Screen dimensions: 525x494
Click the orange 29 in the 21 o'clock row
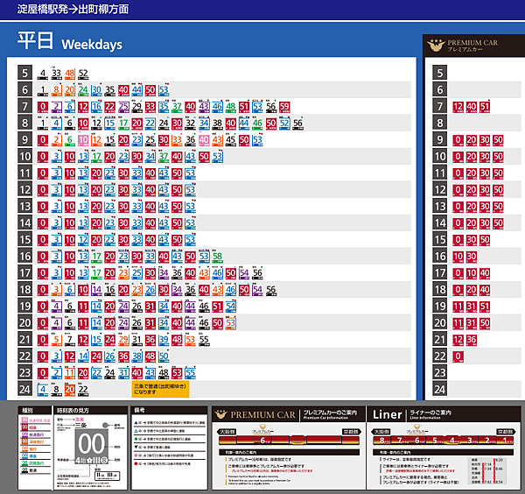click(123, 340)
